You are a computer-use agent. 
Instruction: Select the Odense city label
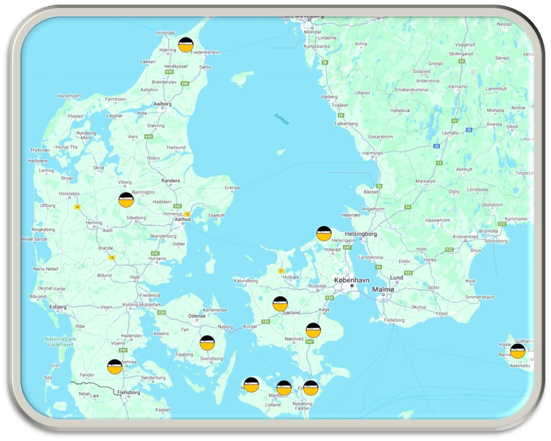point(197,316)
